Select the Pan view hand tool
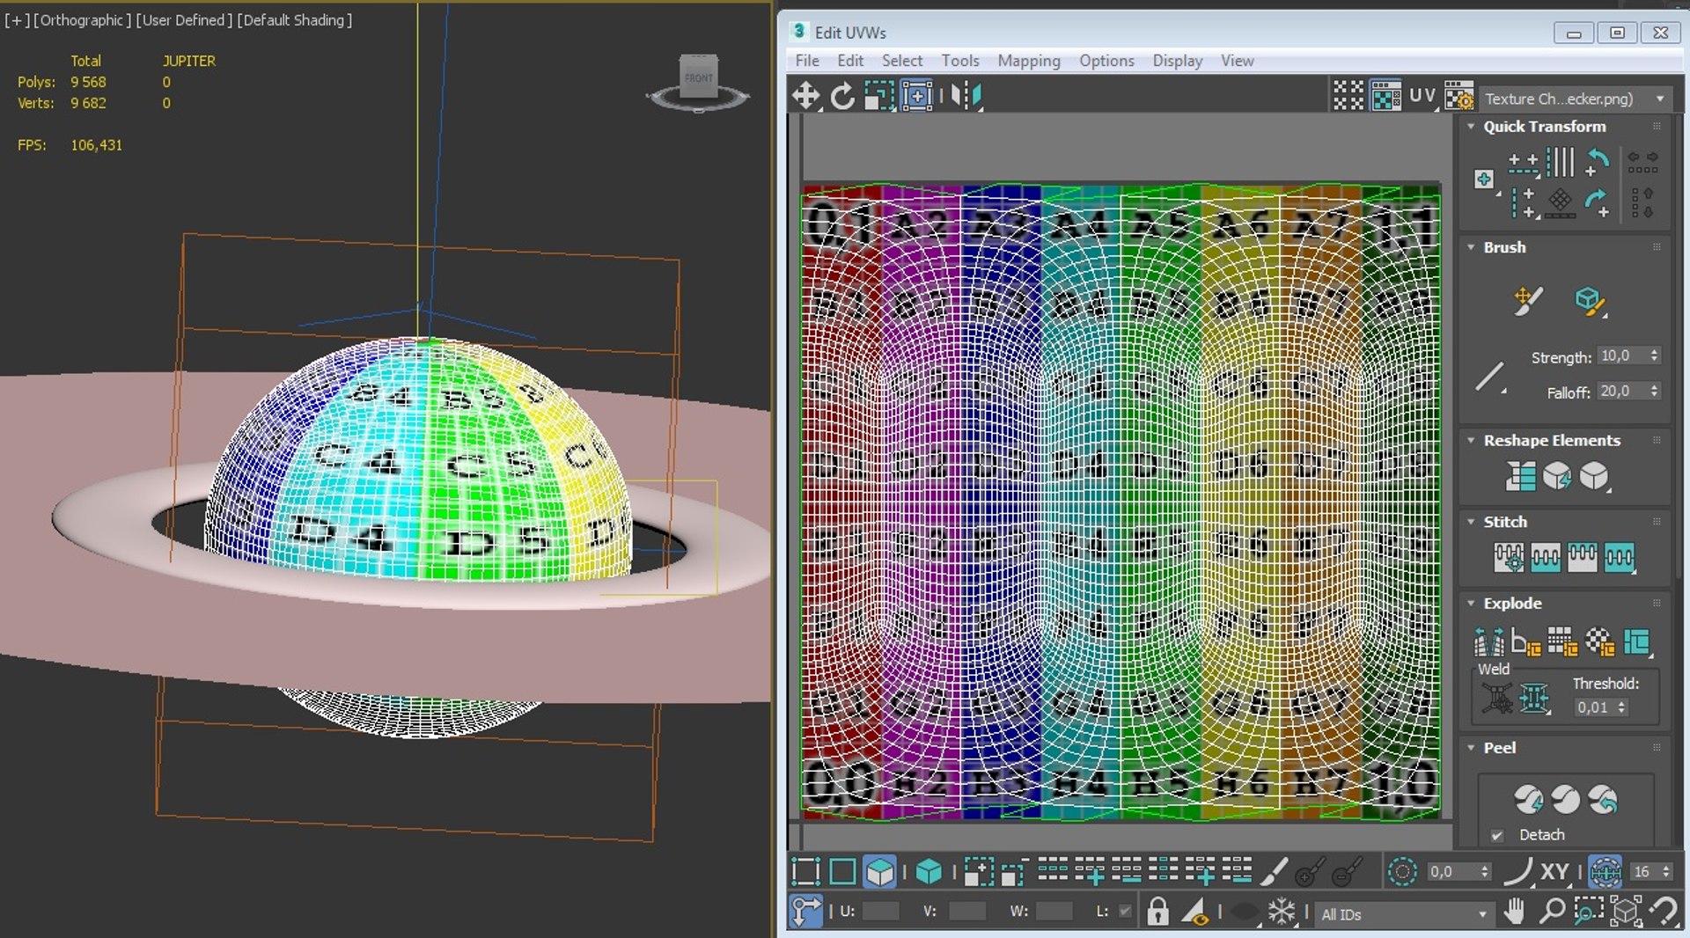The image size is (1690, 938). (1514, 912)
